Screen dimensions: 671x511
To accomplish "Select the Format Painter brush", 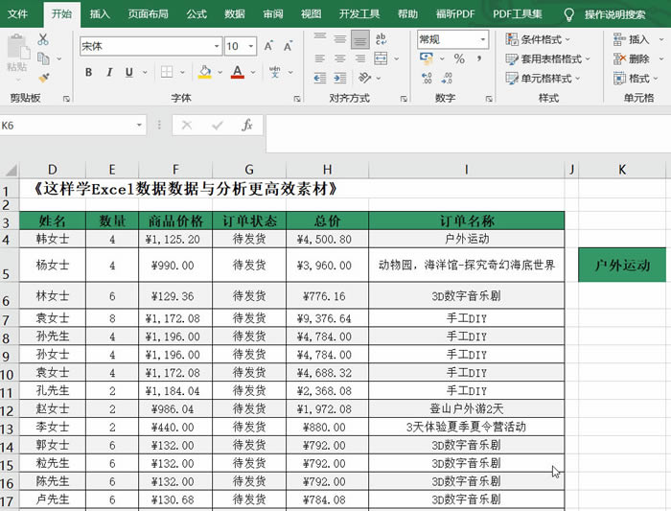I will 43,79.
